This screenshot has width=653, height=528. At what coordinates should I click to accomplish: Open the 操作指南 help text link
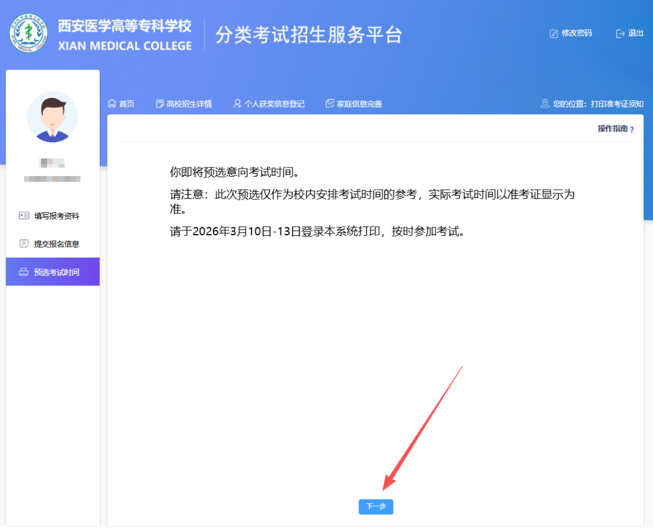pos(612,129)
